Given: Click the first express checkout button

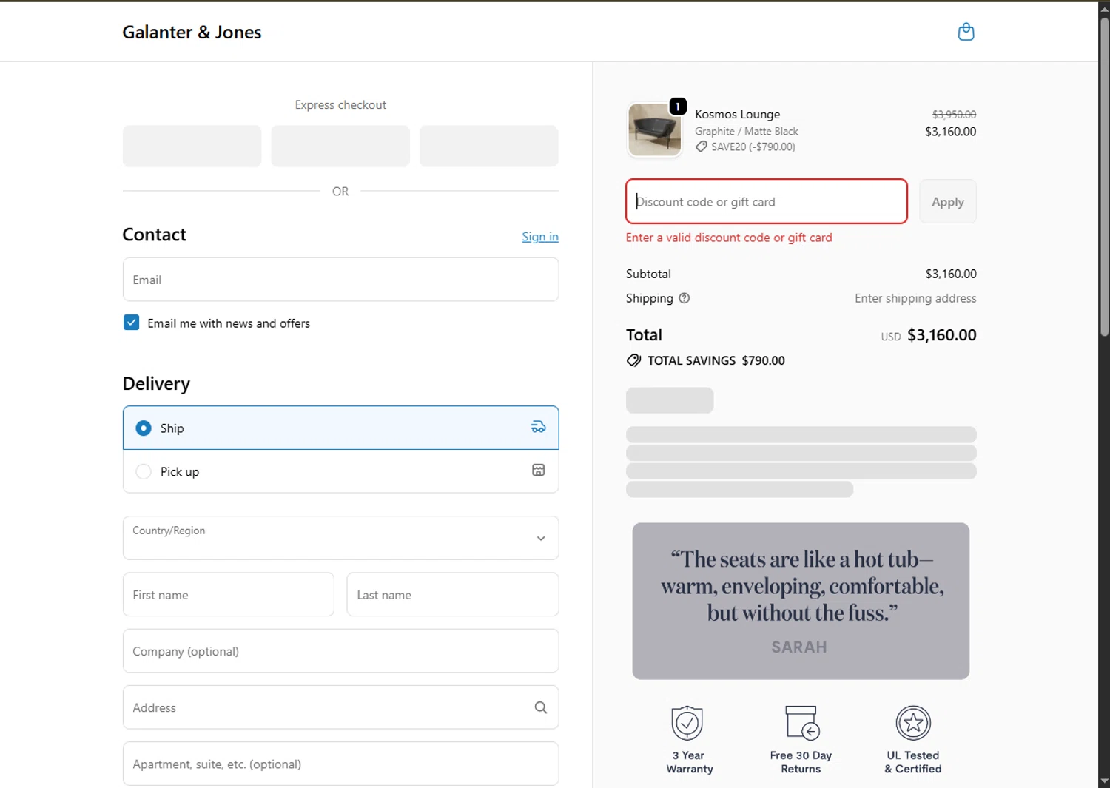Looking at the screenshot, I should [x=192, y=146].
